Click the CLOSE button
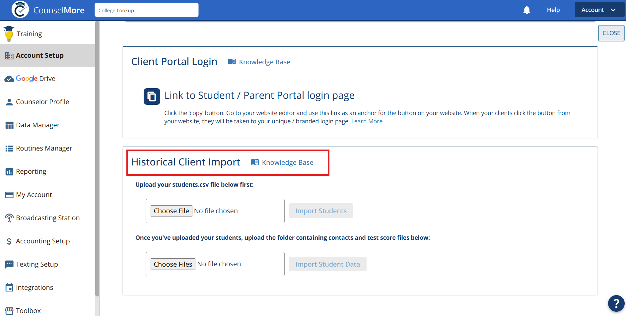The image size is (626, 316). pos(611,33)
